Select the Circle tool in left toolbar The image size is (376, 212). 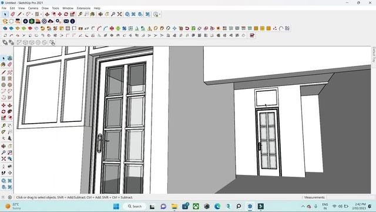(4, 85)
